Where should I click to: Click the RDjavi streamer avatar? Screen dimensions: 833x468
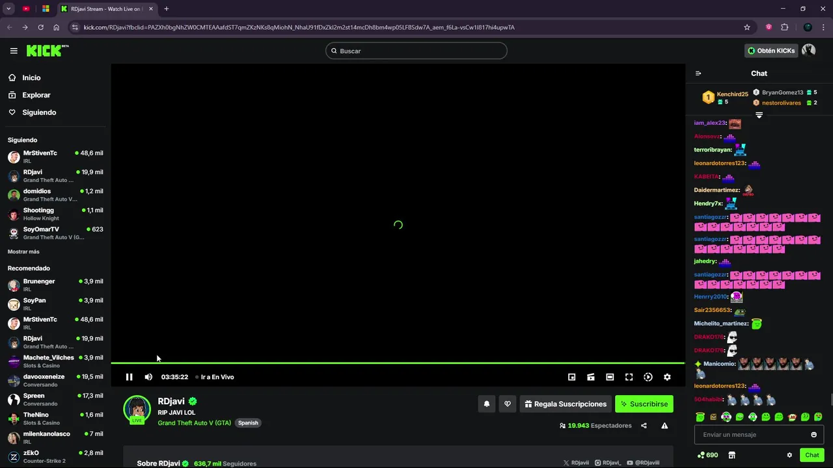137,409
